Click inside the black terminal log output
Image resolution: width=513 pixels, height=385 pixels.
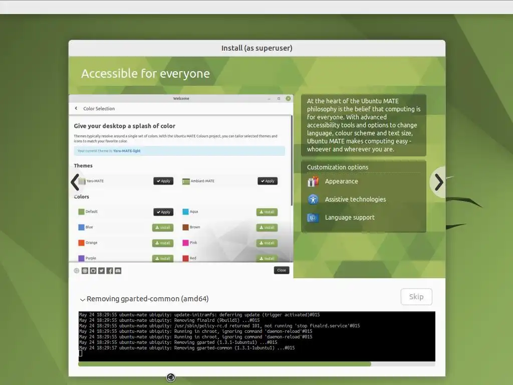click(x=257, y=336)
